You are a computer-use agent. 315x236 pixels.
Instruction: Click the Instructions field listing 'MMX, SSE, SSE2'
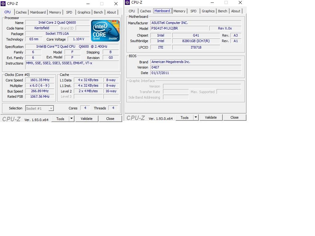pos(72,65)
